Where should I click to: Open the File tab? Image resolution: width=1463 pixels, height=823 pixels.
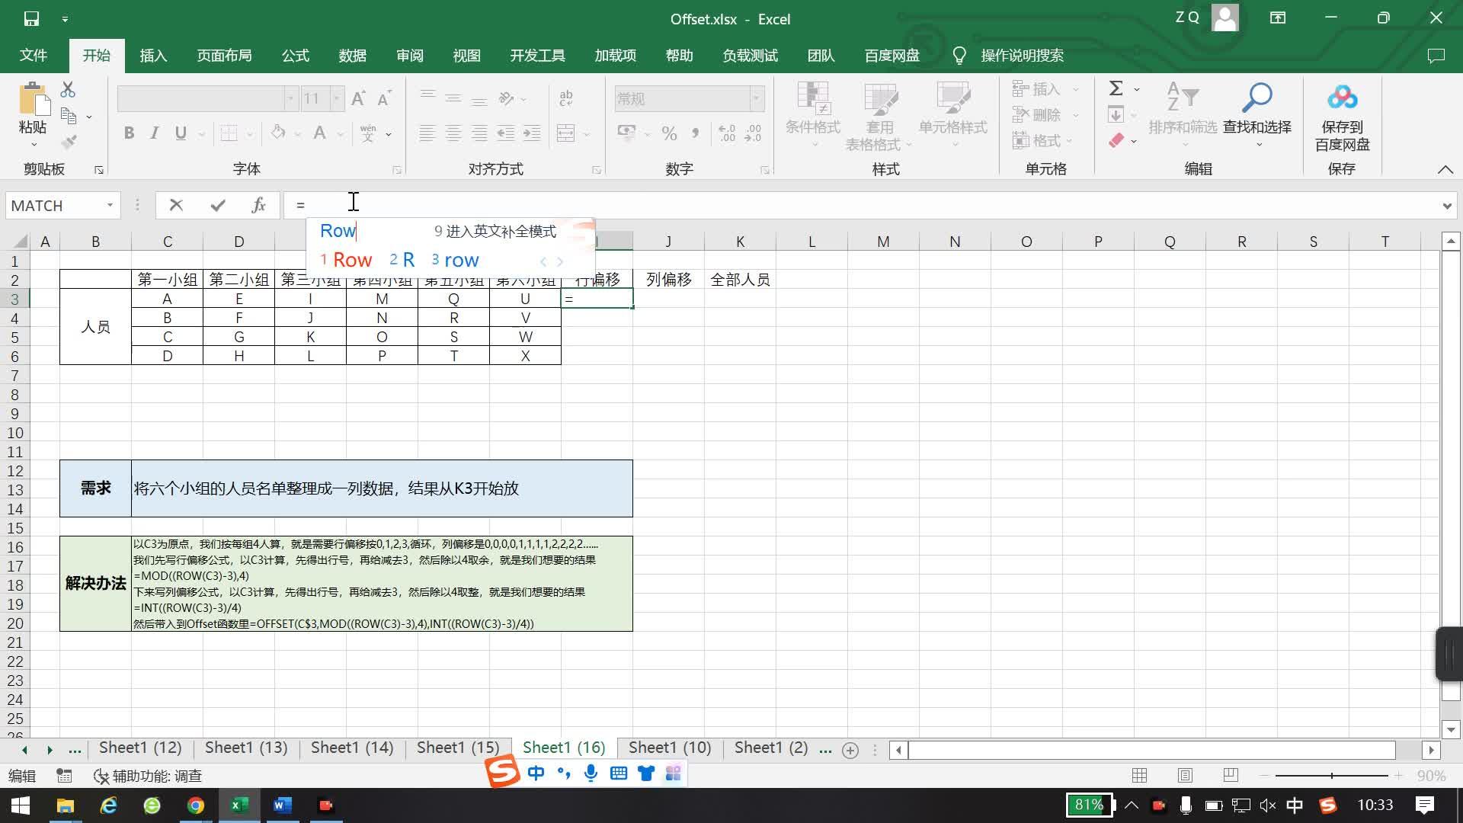(33, 55)
